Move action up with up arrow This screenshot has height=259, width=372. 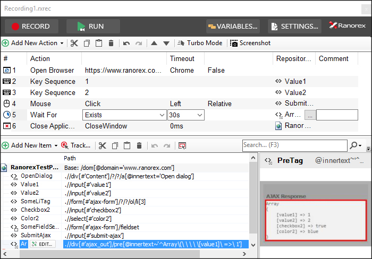pyautogui.click(x=154, y=43)
